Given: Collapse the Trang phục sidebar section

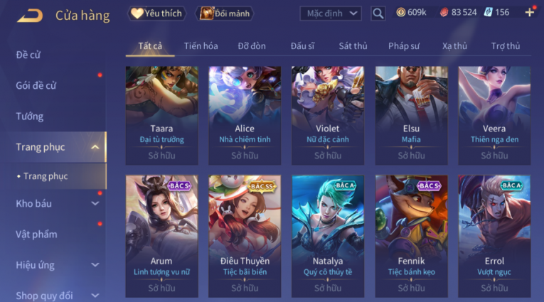Looking at the screenshot, I should (x=95, y=147).
